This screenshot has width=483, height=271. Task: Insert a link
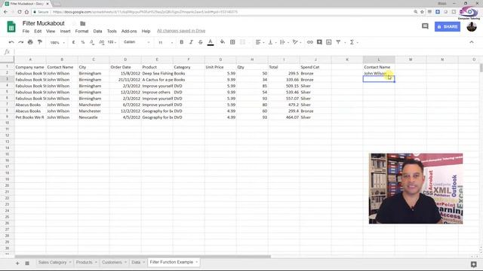(x=310, y=42)
